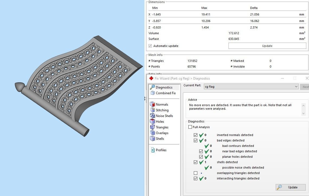Screen dimensions: 309x196
Task: Click the Triangles wireframe icon
Action: pos(152,127)
